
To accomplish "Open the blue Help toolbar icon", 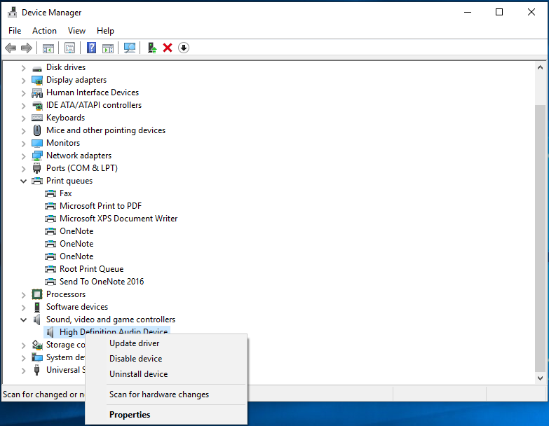I will point(91,48).
